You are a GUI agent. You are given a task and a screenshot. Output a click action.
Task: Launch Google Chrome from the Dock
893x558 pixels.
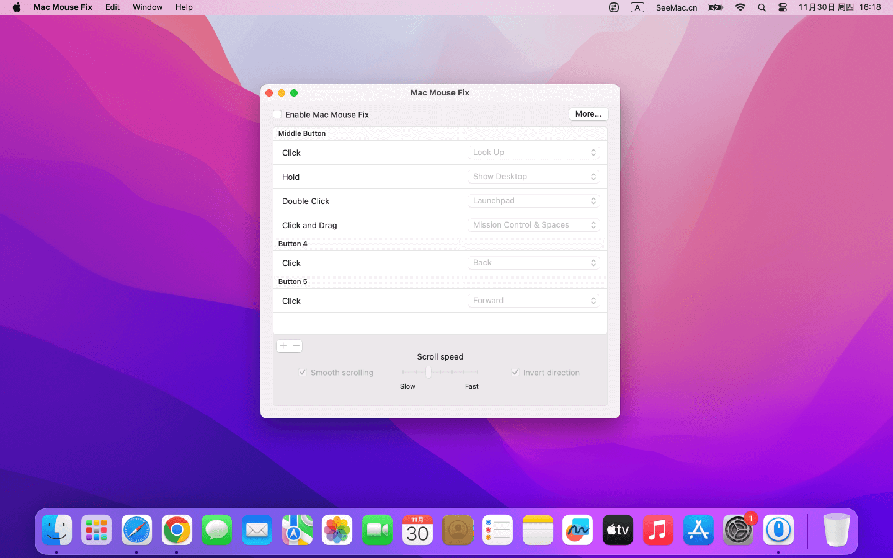[x=177, y=530]
